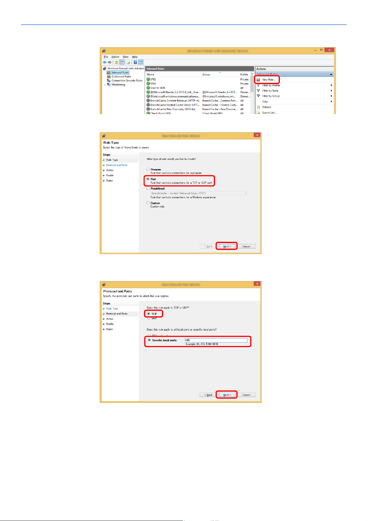
Task: Expand the Monitoring tree node
Action: point(105,85)
